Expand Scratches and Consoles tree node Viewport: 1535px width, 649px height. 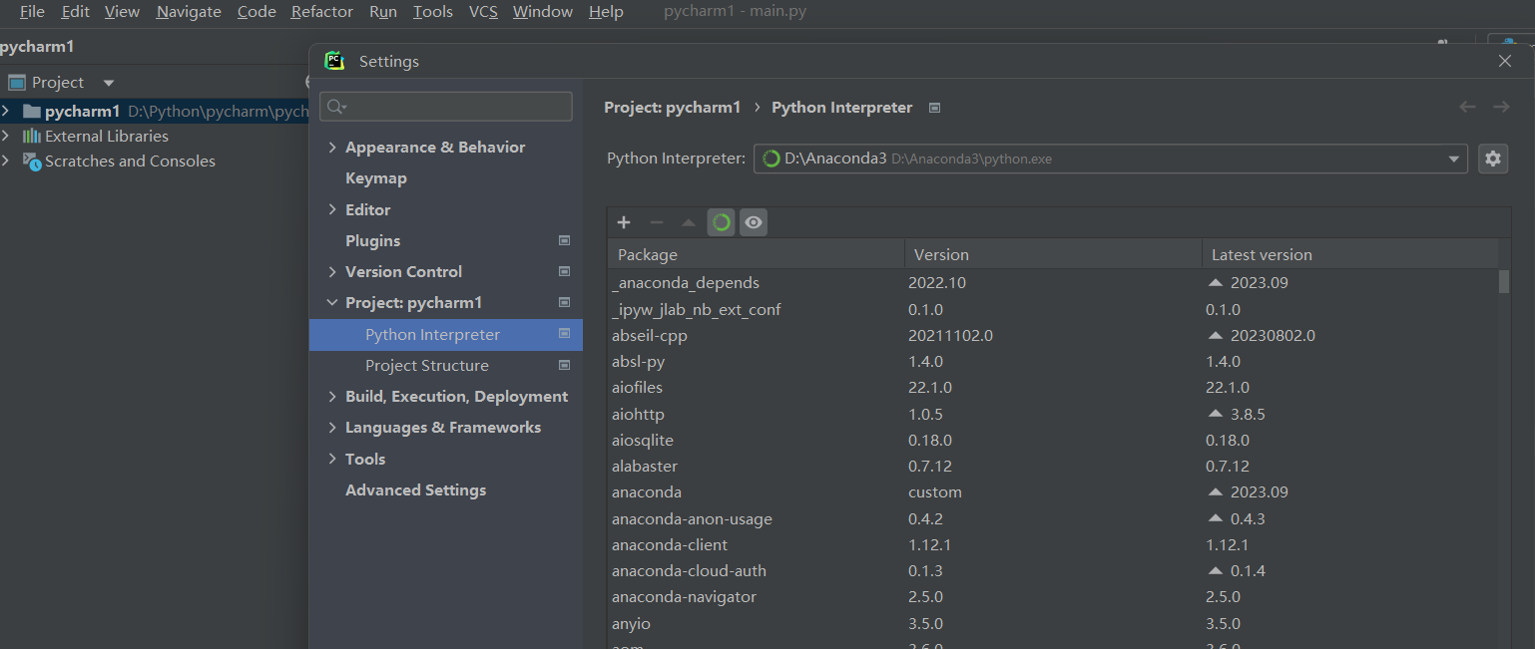point(6,161)
